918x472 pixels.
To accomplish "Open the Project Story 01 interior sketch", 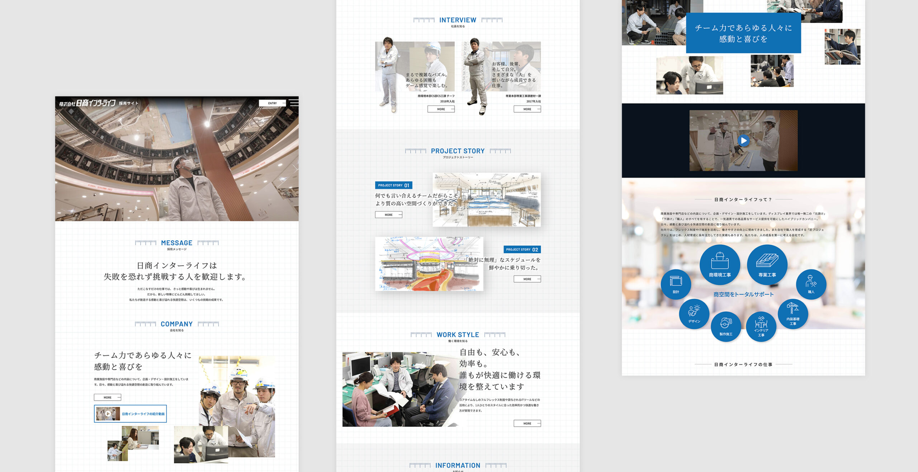I will pos(487,199).
